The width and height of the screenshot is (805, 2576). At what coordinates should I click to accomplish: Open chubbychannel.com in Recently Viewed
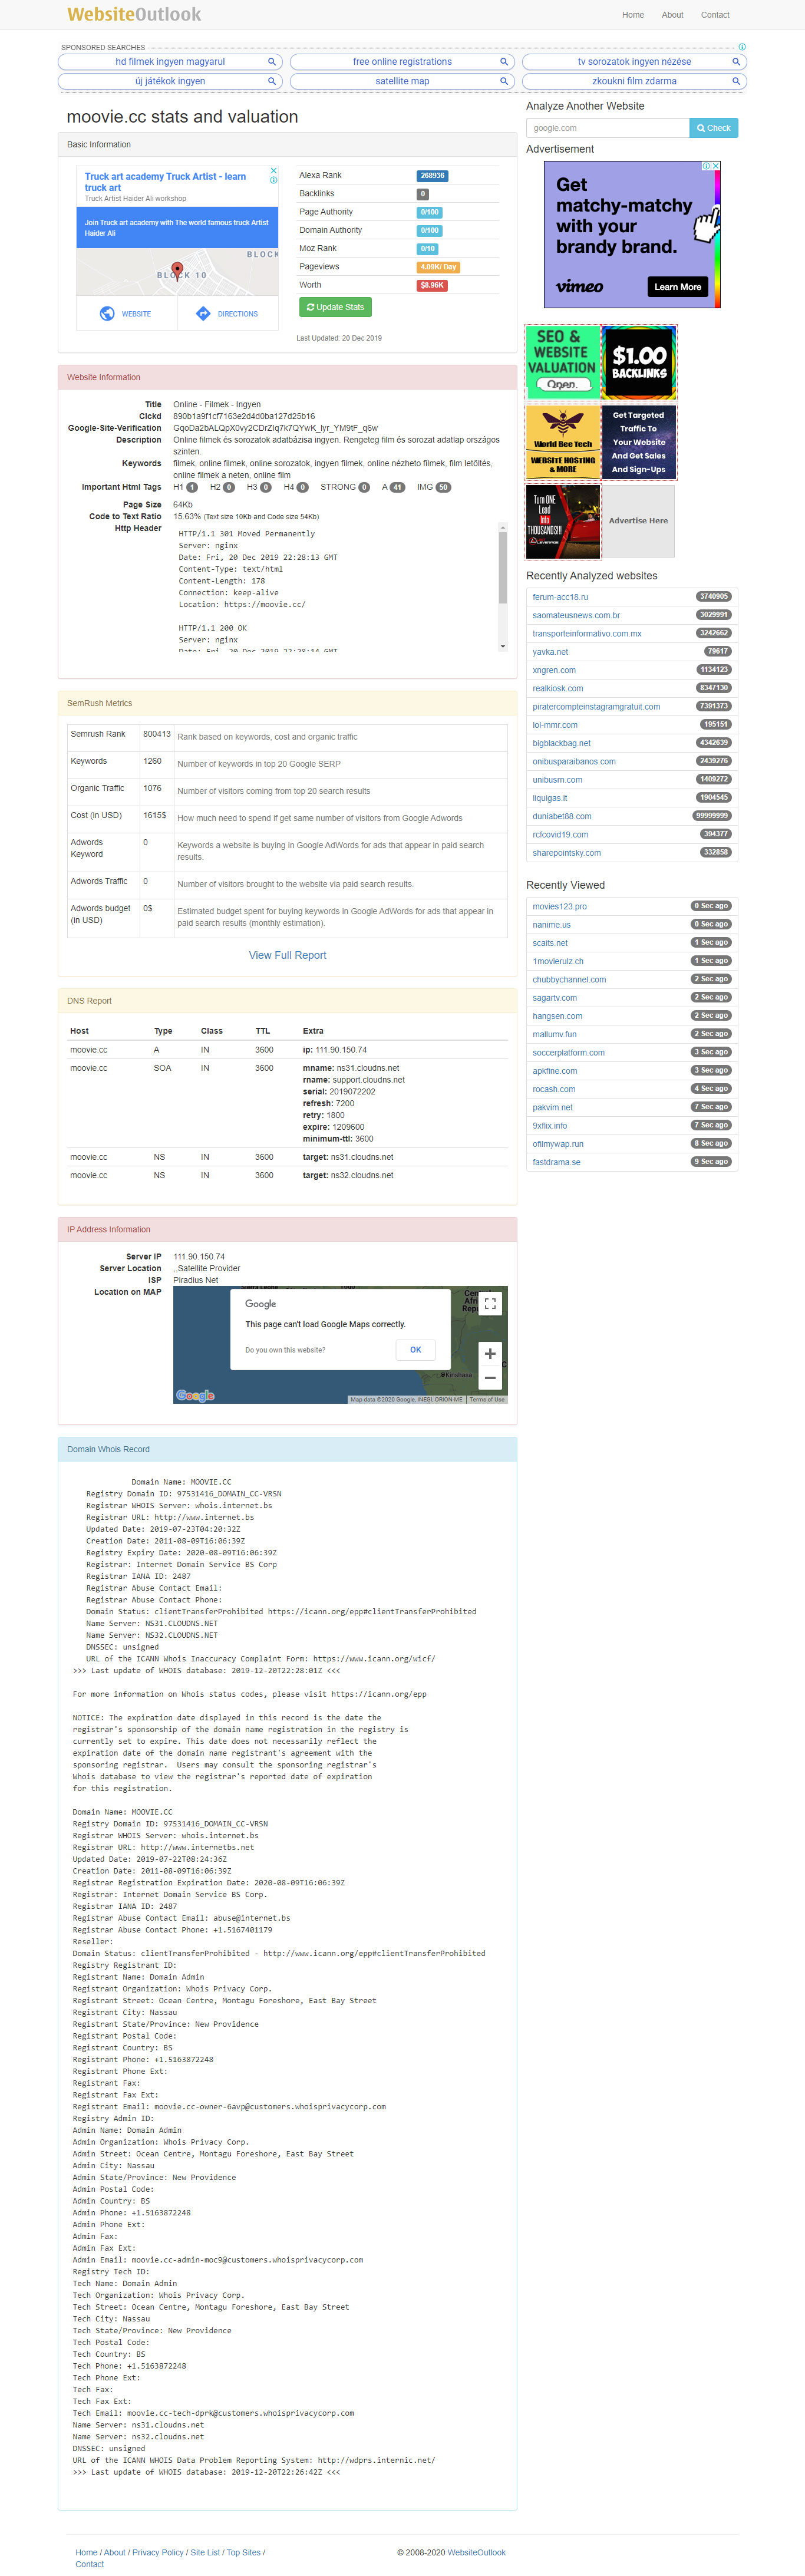[x=569, y=980]
